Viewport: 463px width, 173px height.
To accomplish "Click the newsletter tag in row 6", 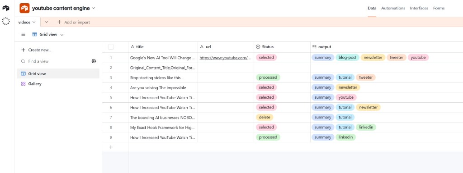I will (368, 107).
